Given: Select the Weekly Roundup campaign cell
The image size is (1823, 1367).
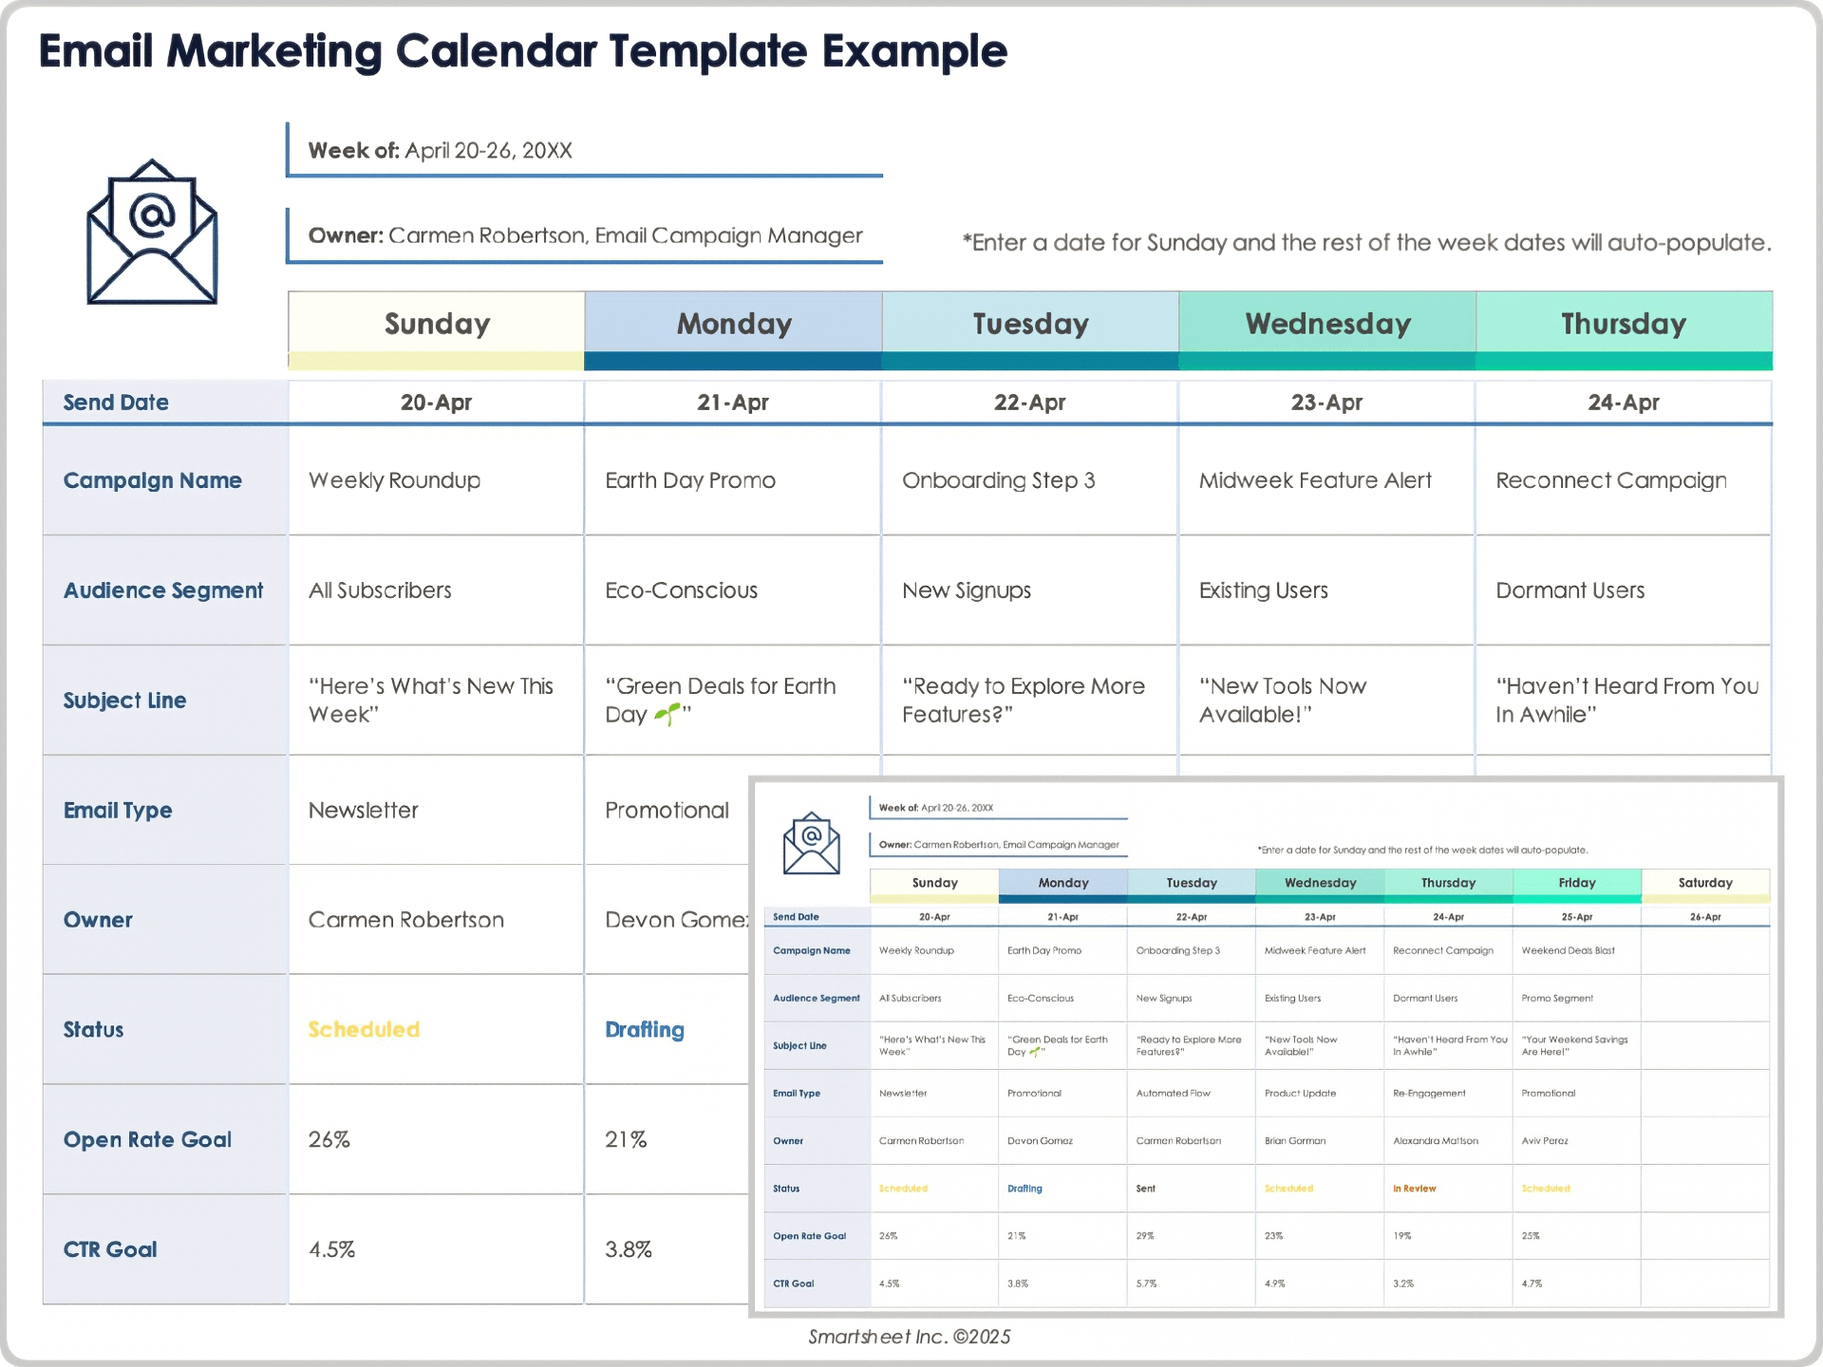Looking at the screenshot, I should (x=394, y=480).
